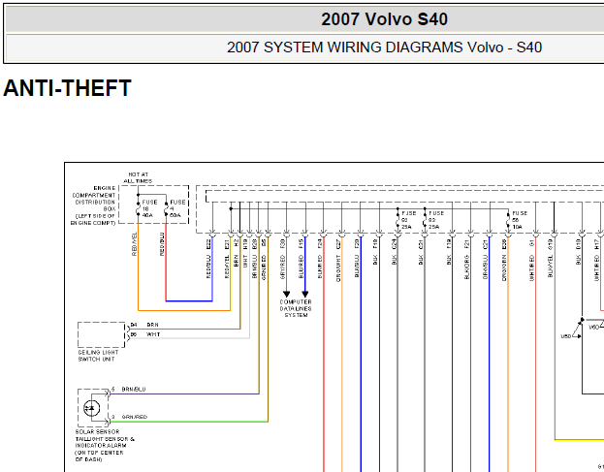The width and height of the screenshot is (604, 472).
Task: Click the 'CEILING LIGHT SWITCH UNIT' label
Action: click(98, 356)
